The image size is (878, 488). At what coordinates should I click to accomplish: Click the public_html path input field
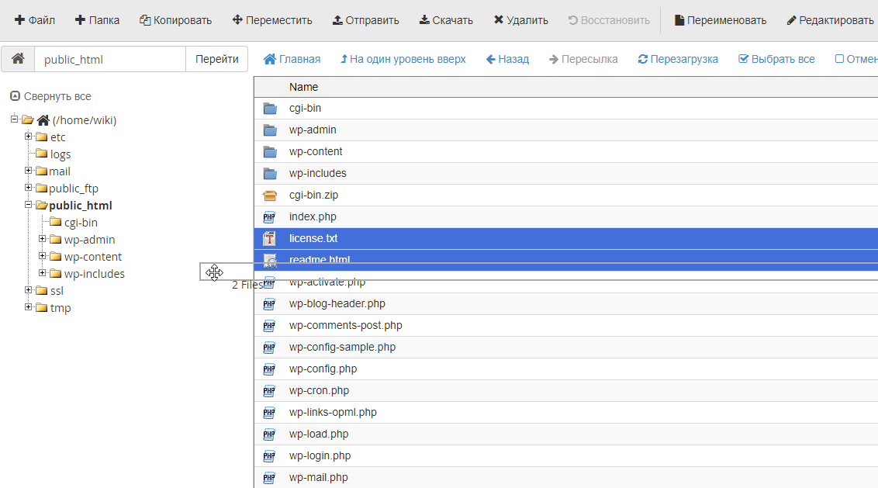click(110, 59)
